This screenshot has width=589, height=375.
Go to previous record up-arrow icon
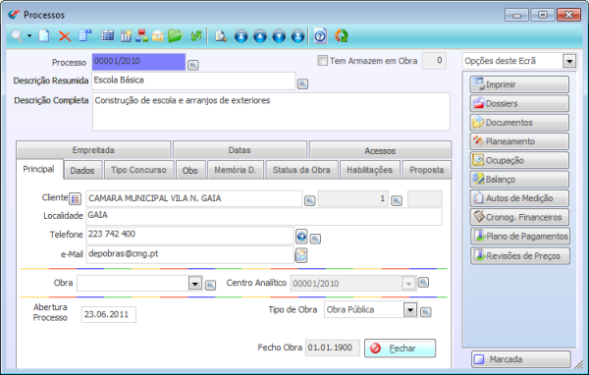(x=260, y=36)
